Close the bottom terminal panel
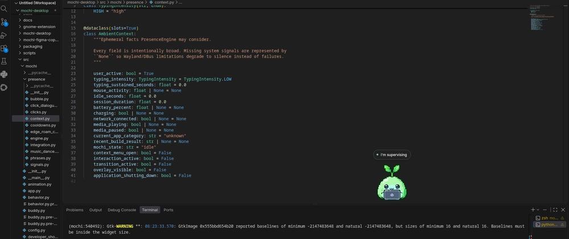This screenshot has width=569, height=239. (563, 209)
